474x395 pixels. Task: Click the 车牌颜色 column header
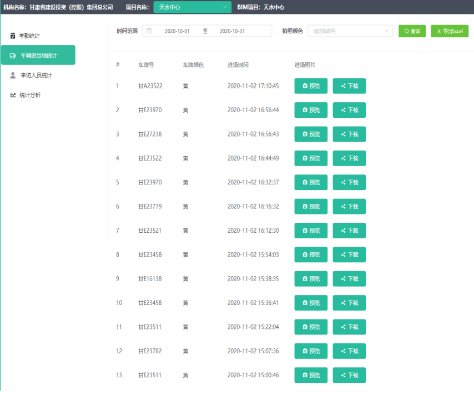tap(193, 65)
